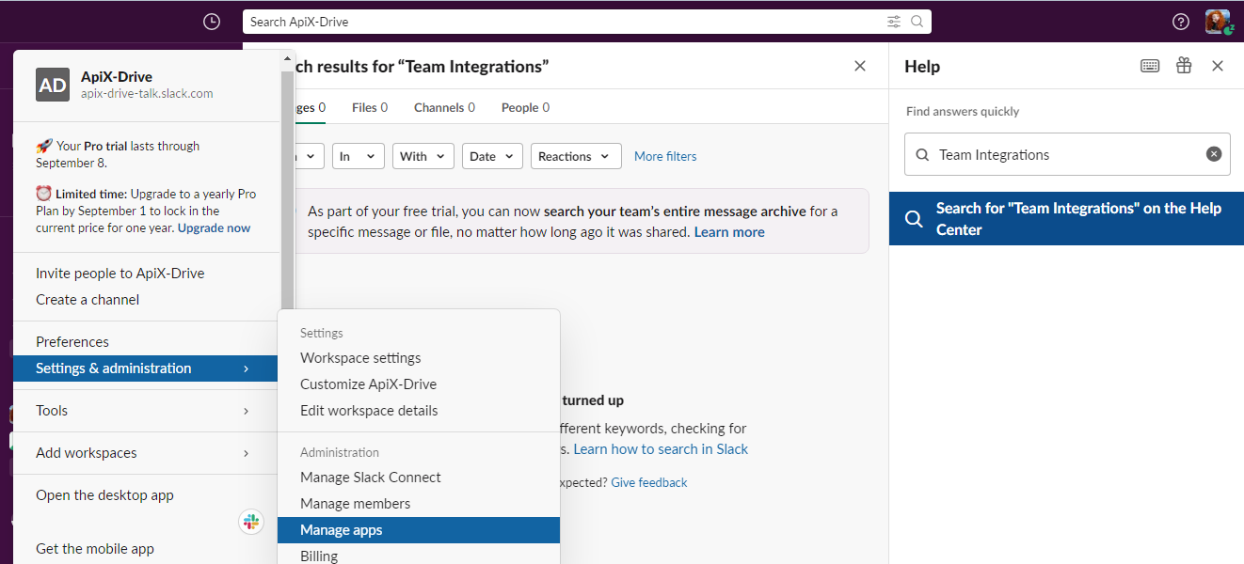Click the Team Integrations help search field

[x=1068, y=154]
